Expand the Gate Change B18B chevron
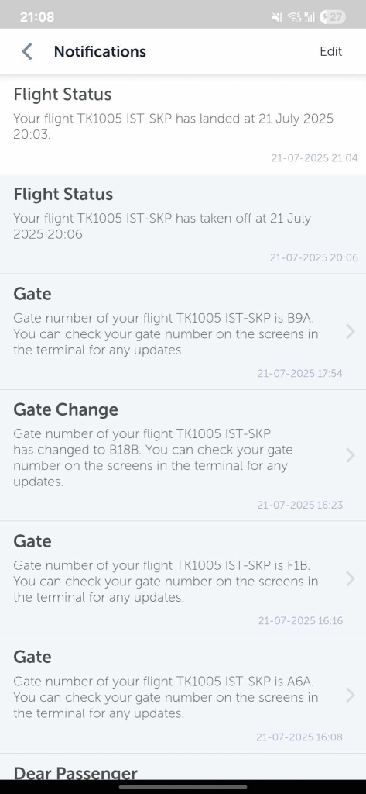Image resolution: width=366 pixels, height=794 pixels. (x=351, y=455)
